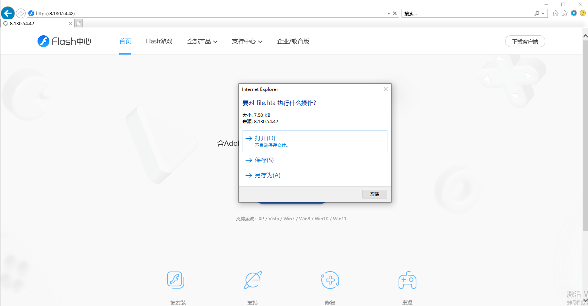Choose 保存(S) in the download dialog
This screenshot has height=306, width=588.
tap(315, 160)
